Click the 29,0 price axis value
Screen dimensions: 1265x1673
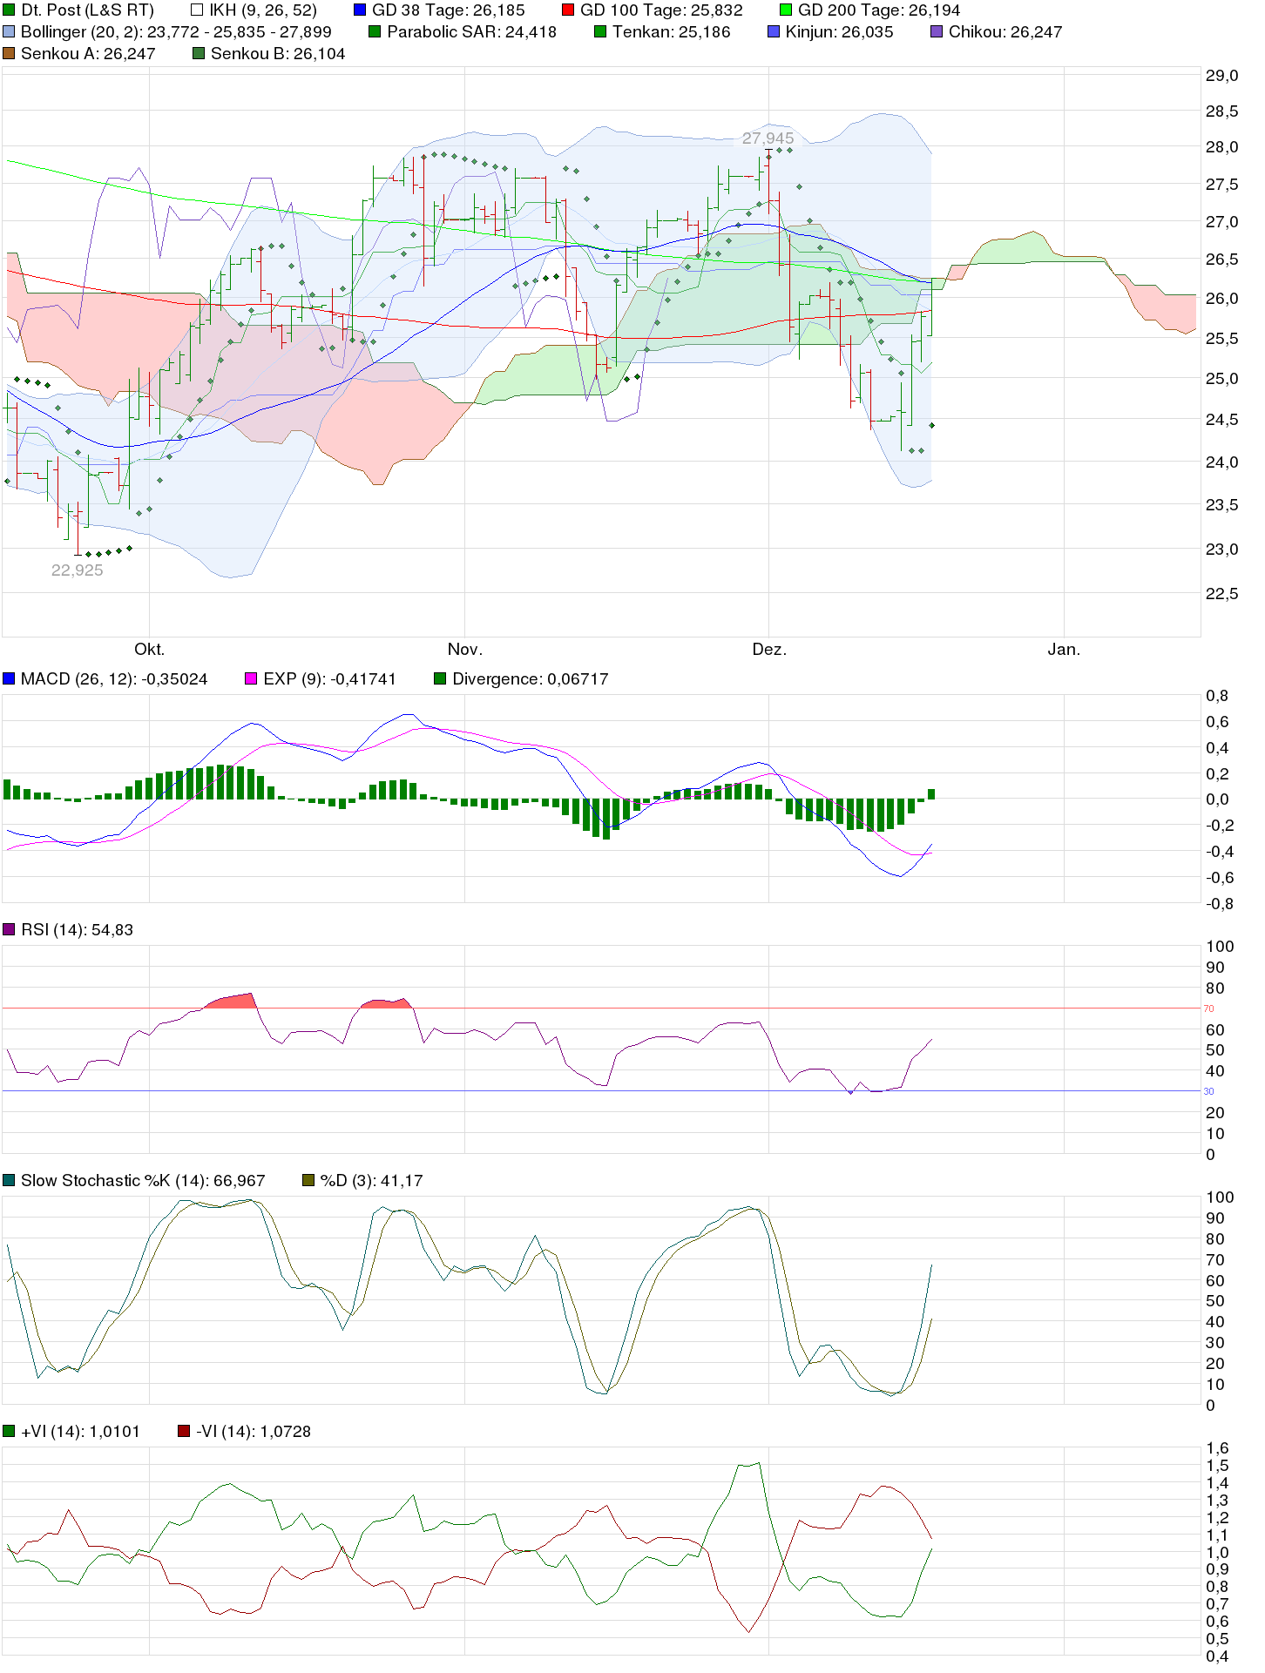1221,76
